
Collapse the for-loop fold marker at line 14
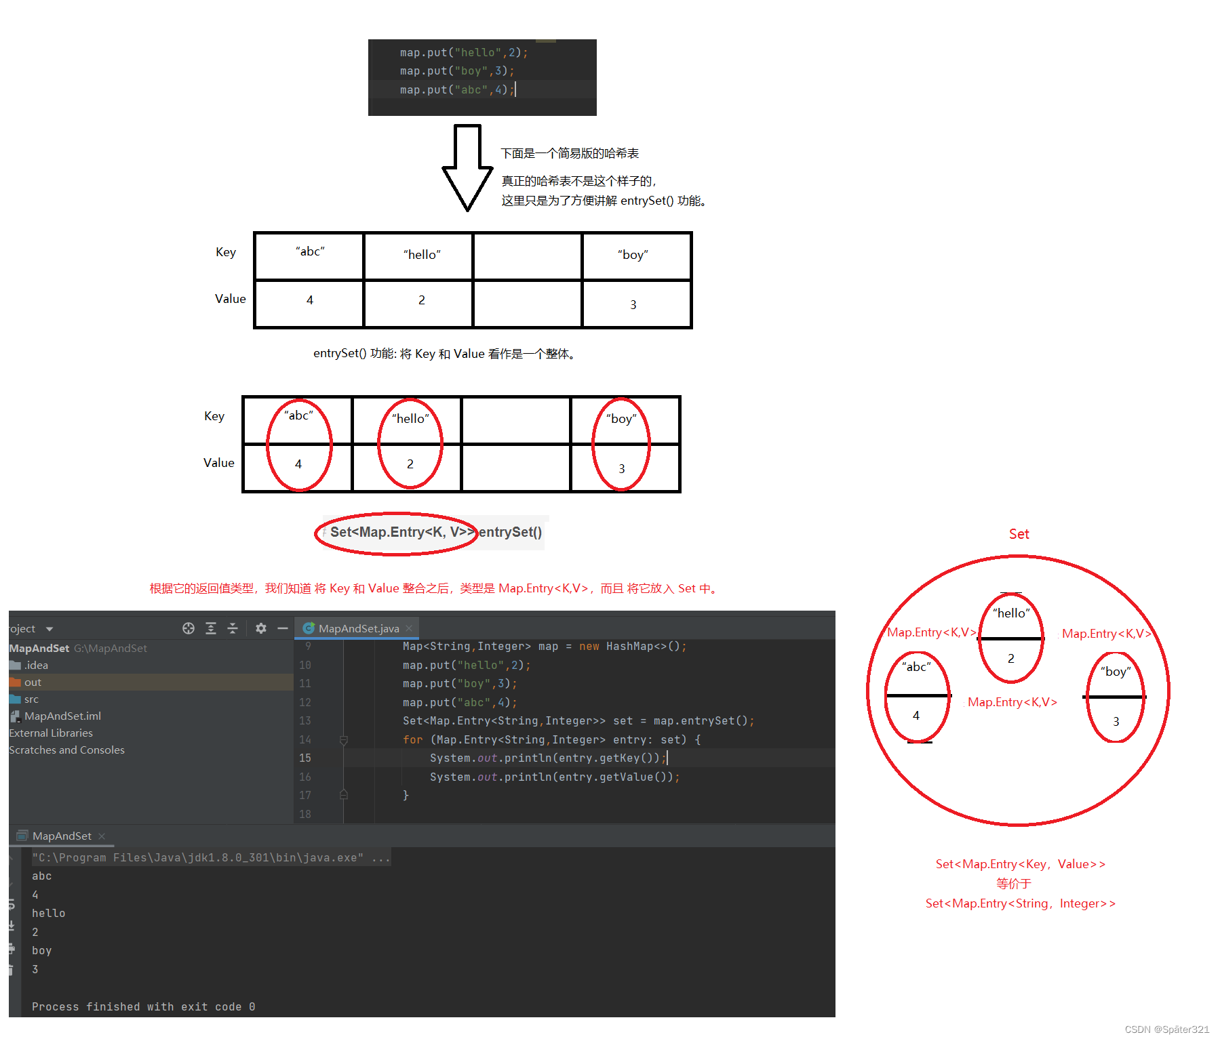coord(344,740)
